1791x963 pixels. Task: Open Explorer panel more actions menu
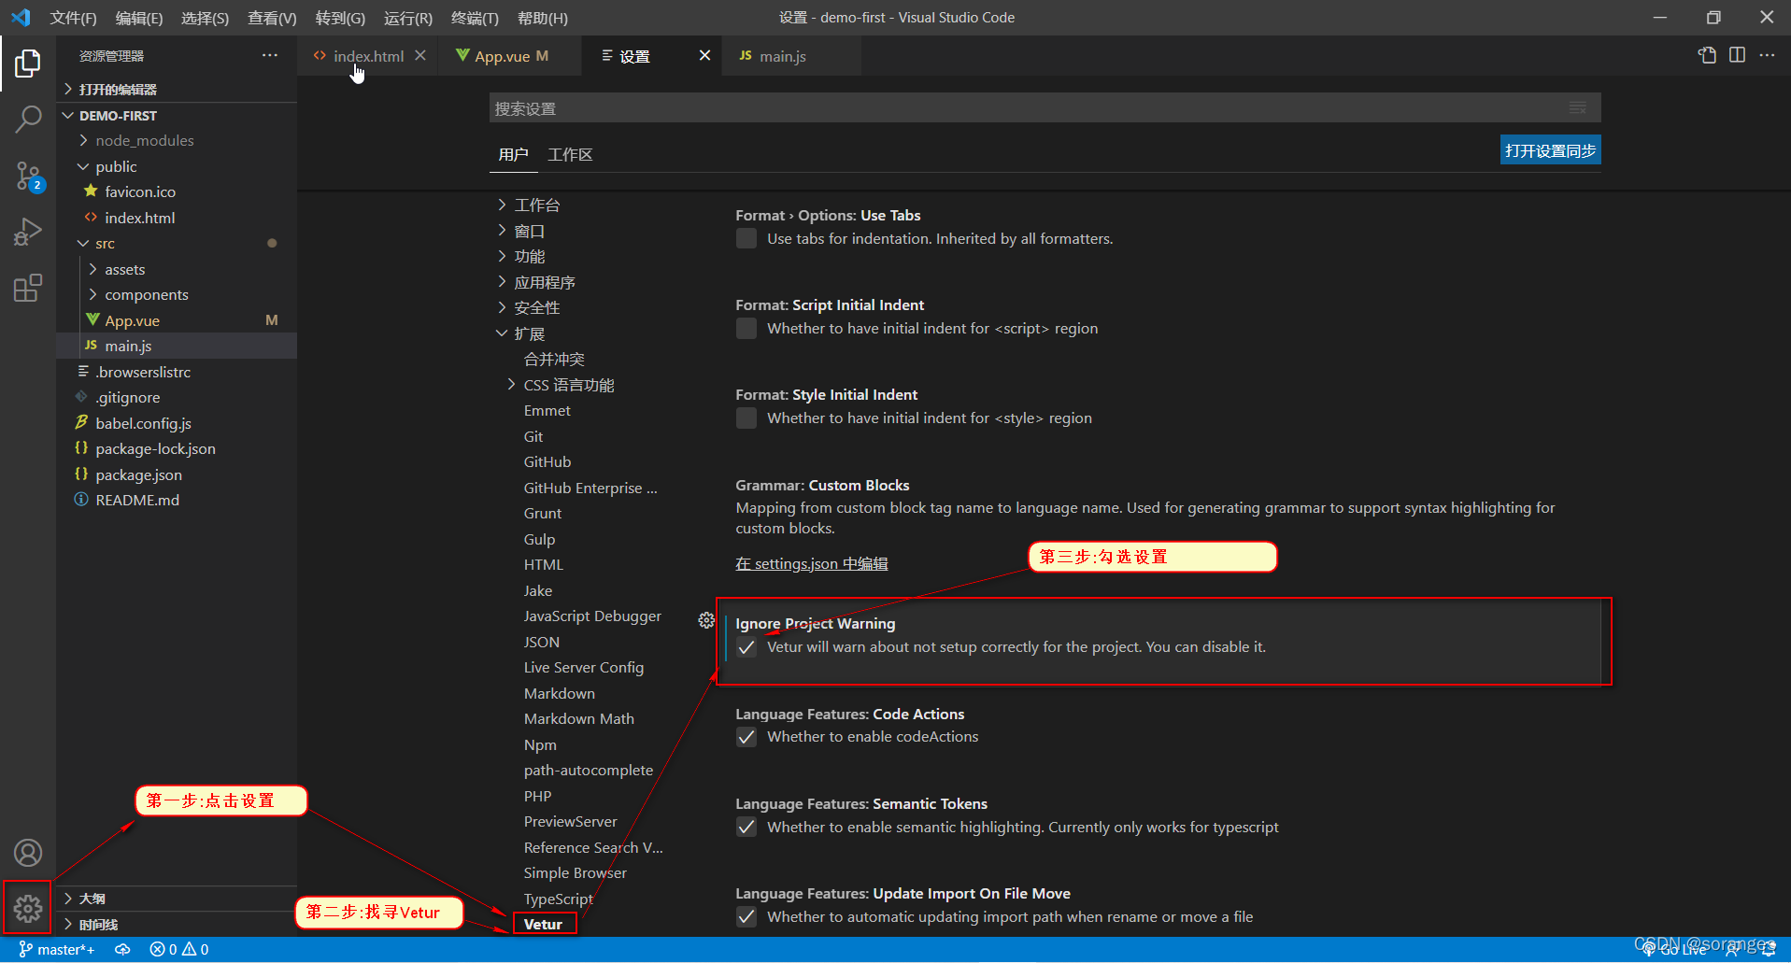pos(270,55)
